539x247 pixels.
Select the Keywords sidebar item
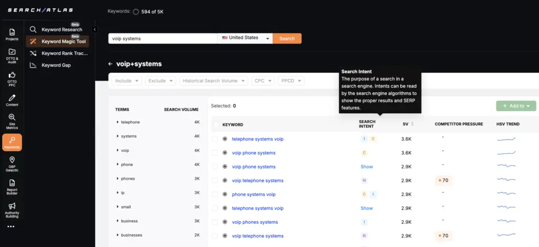[12, 142]
